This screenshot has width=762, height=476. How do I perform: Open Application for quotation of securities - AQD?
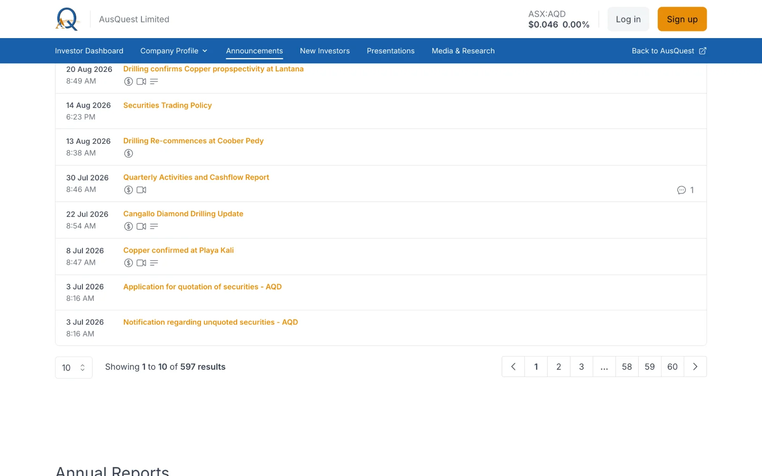tap(202, 287)
